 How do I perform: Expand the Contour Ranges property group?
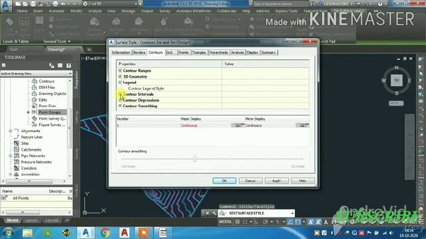tap(120, 70)
